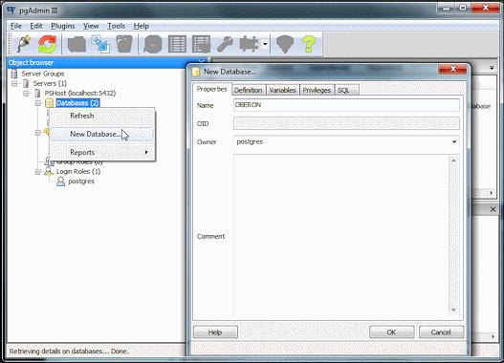Image resolution: width=504 pixels, height=363 pixels.
Task: Collapse the Databases (2) tree node
Action: point(38,103)
